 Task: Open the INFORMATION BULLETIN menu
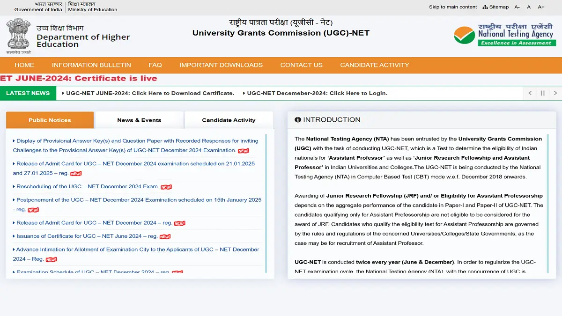91,65
